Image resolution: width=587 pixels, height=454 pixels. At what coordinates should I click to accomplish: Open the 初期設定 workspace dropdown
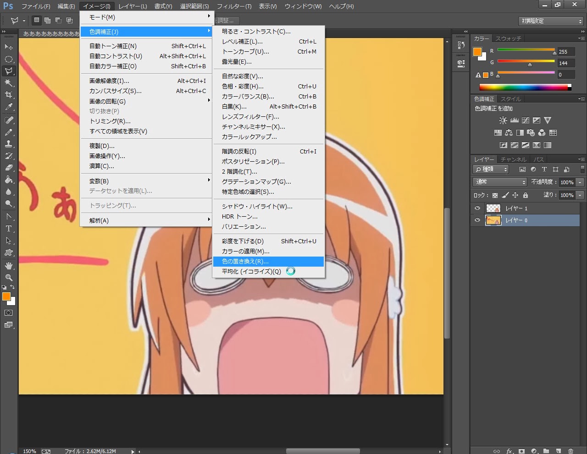point(550,21)
